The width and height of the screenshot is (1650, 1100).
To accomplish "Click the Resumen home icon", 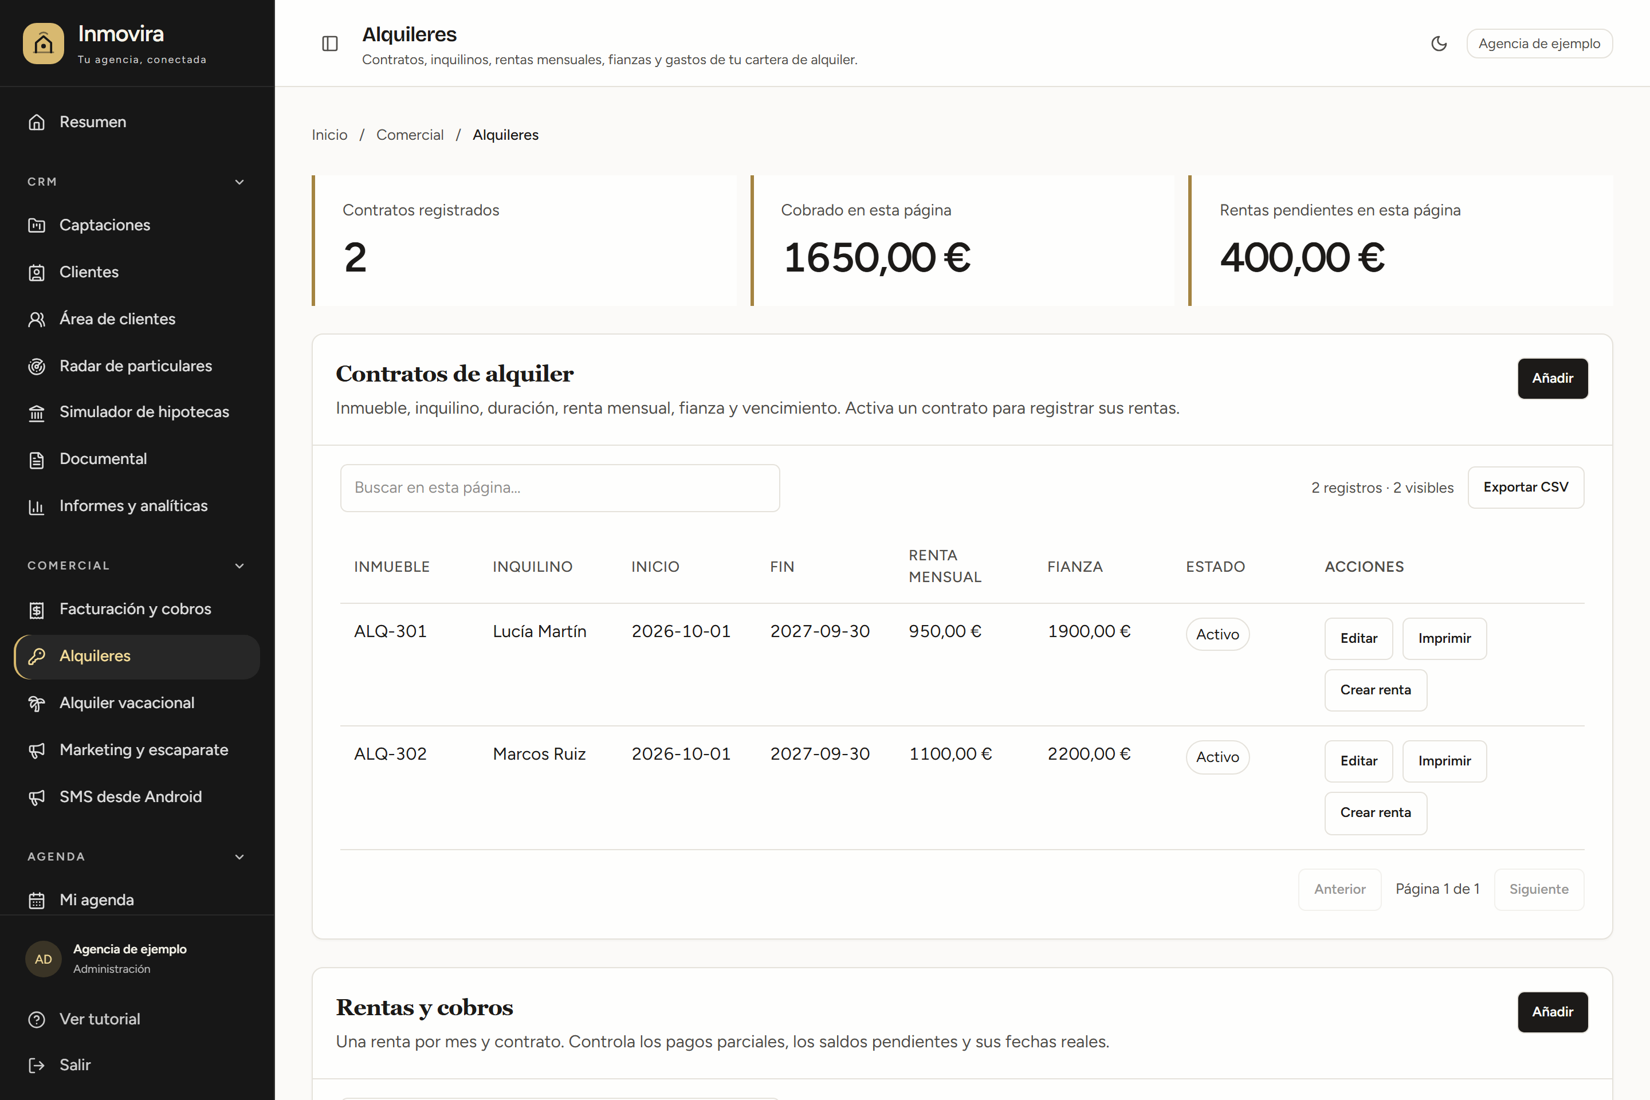I will click(x=37, y=122).
